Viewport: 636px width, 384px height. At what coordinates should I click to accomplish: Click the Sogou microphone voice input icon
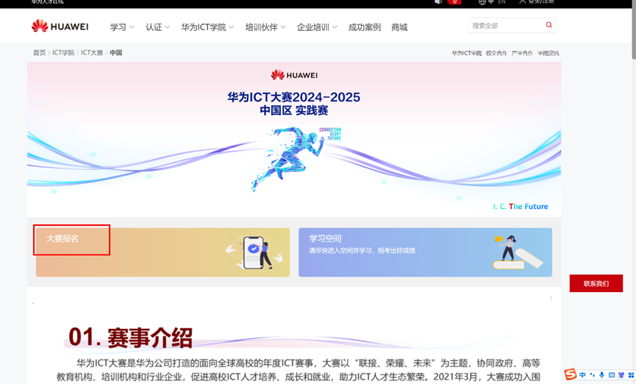[x=602, y=375]
